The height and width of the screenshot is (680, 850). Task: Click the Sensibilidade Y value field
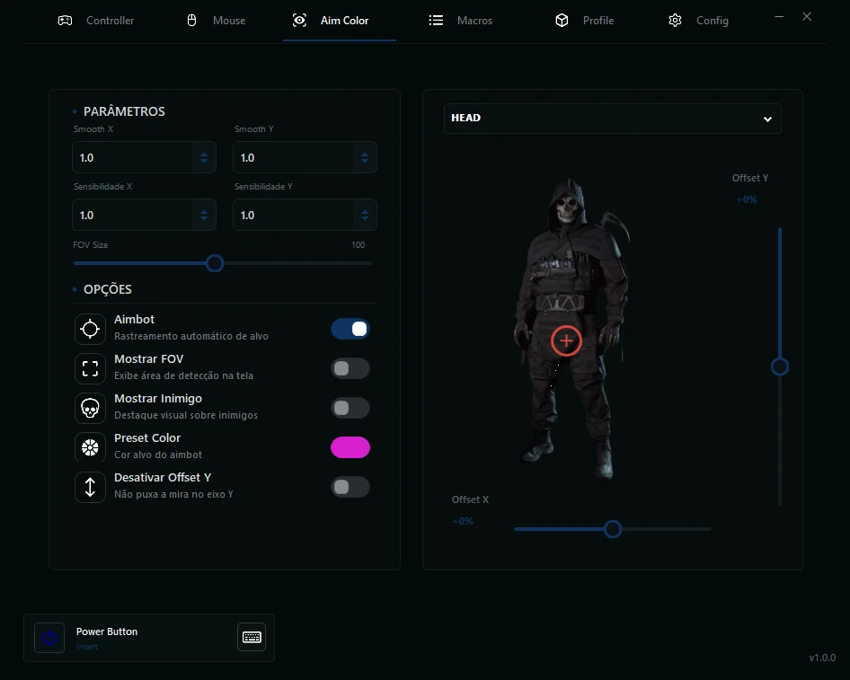305,215
